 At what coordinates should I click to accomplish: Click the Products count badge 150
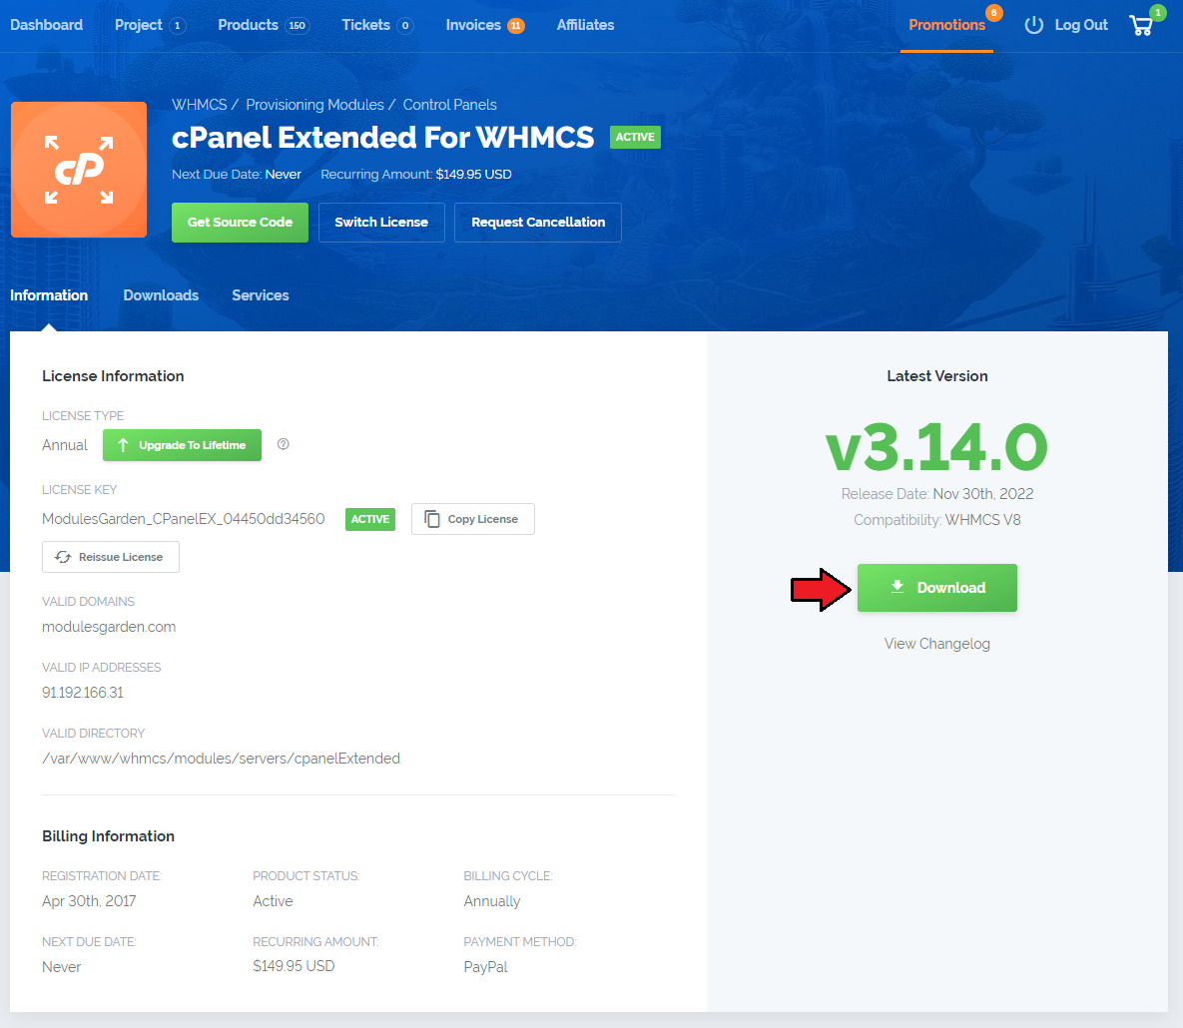point(297,26)
